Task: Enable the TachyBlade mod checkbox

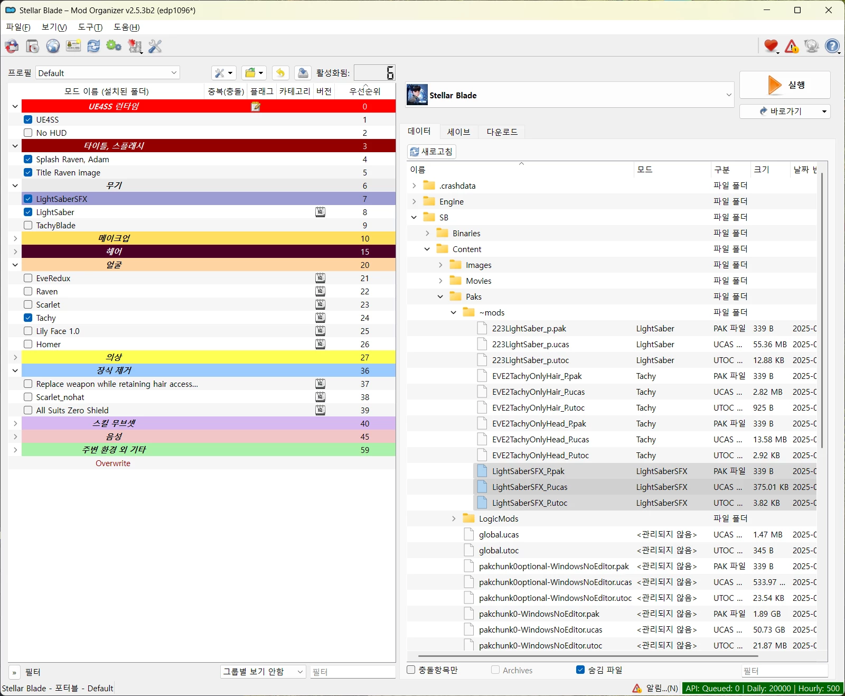Action: click(x=28, y=225)
